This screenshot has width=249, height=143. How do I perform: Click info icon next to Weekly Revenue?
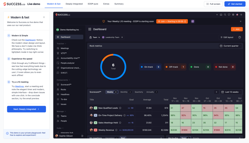pyautogui.click(x=116, y=130)
